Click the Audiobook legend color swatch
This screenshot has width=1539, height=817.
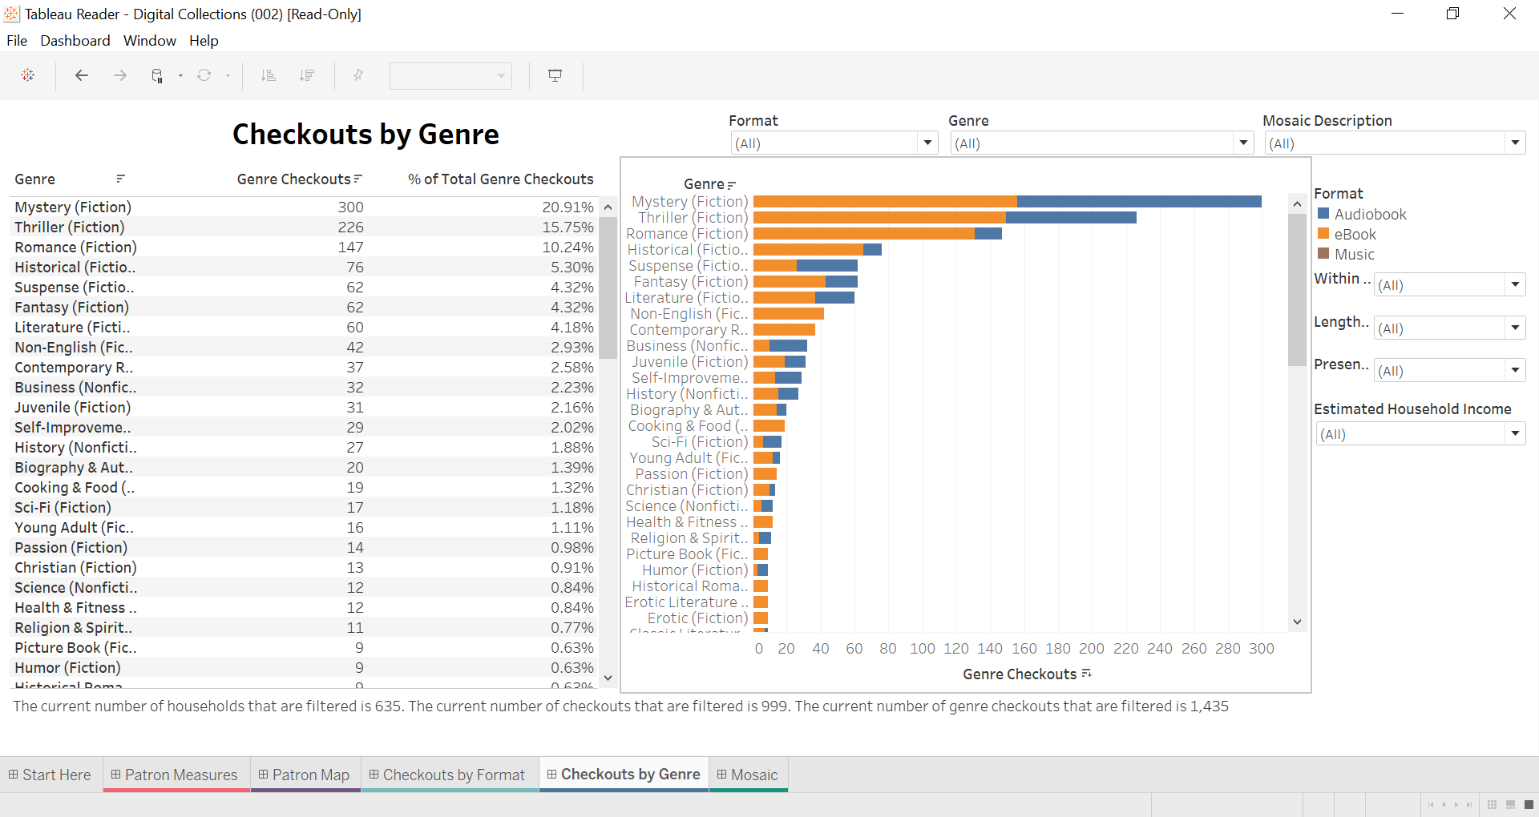click(x=1324, y=214)
